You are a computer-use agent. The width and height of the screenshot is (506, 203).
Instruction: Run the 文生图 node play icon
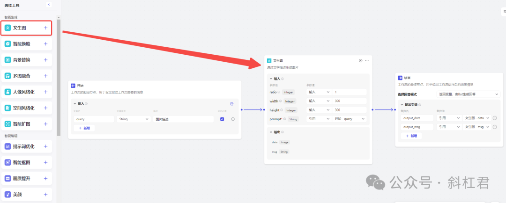point(361,61)
